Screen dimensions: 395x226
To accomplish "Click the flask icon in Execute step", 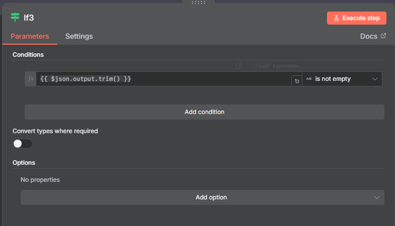I will coord(336,18).
